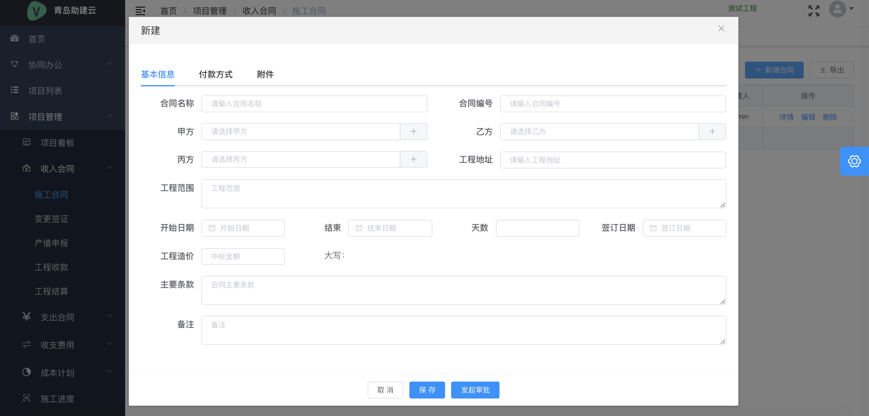The height and width of the screenshot is (416, 869).
Task: Open the 开始日期 date picker field
Action: coord(243,228)
